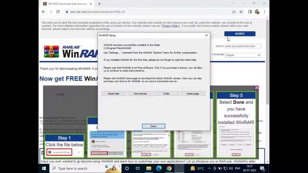Open Read help in WinRAR Setup
The width and height of the screenshot is (308, 173).
[x=114, y=94]
